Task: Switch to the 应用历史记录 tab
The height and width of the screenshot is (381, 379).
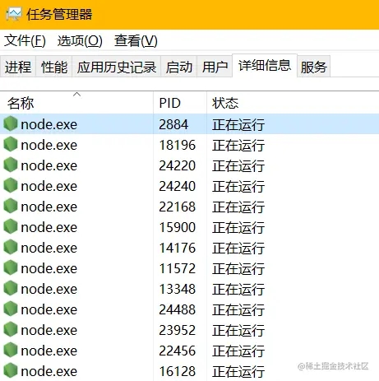Action: point(117,67)
